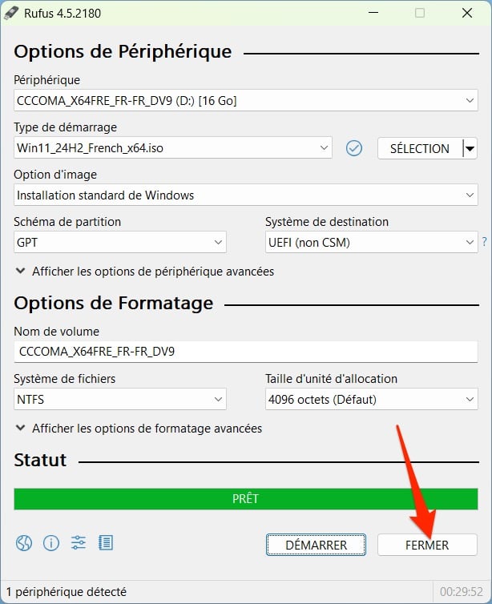
Task: Click the FERMER button
Action: click(x=427, y=545)
